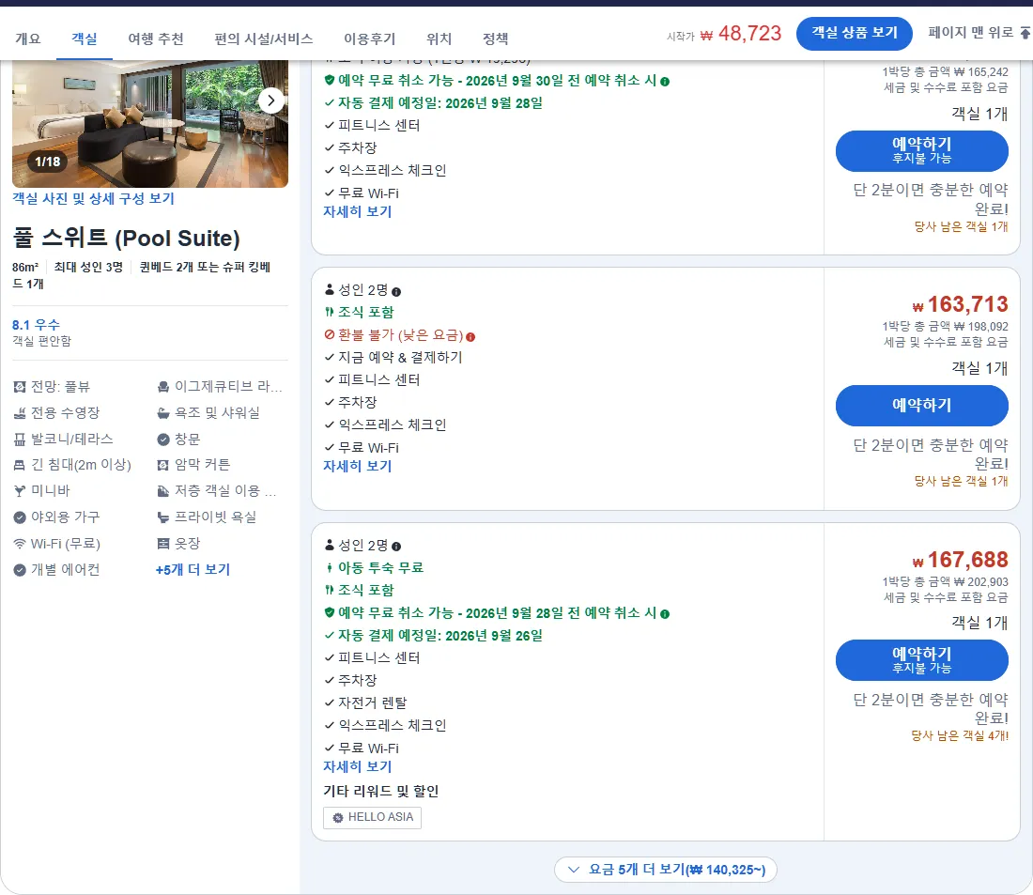This screenshot has width=1033, height=895.
Task: Open the 개요 tab
Action: coord(27,39)
